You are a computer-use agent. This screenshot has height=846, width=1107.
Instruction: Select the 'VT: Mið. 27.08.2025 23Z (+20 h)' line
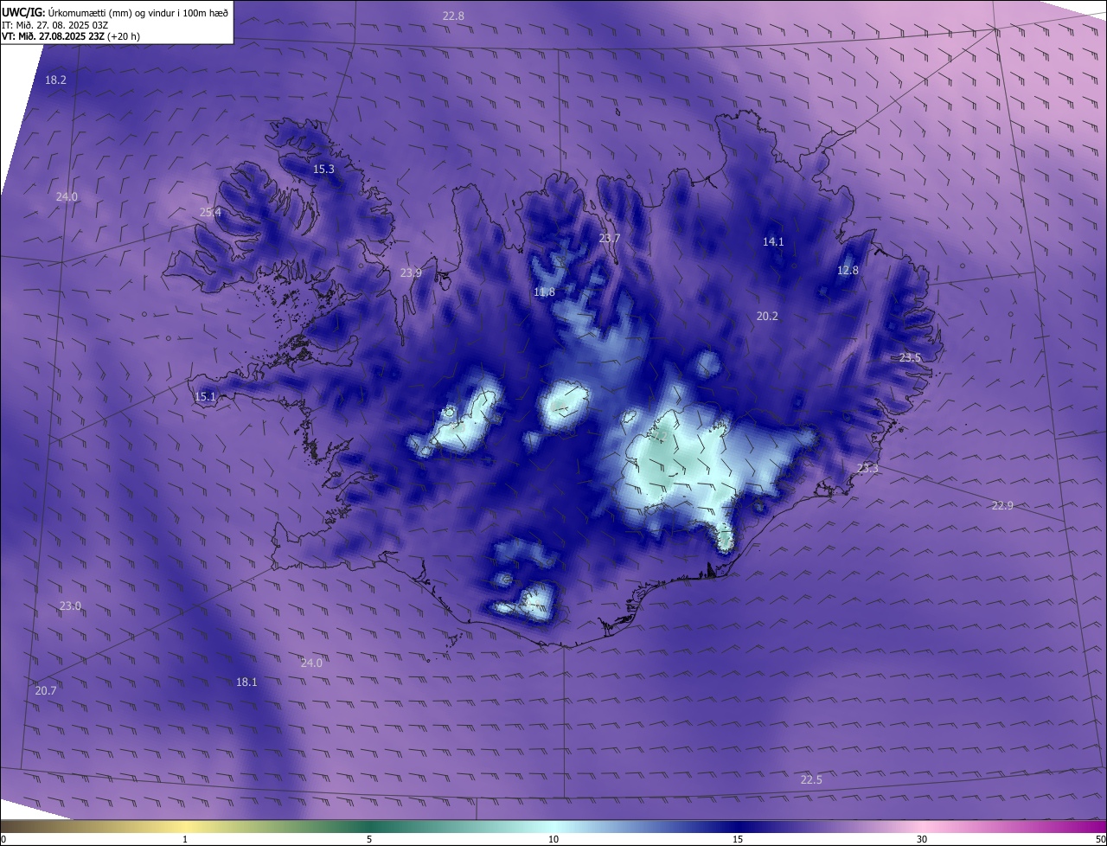pos(71,36)
